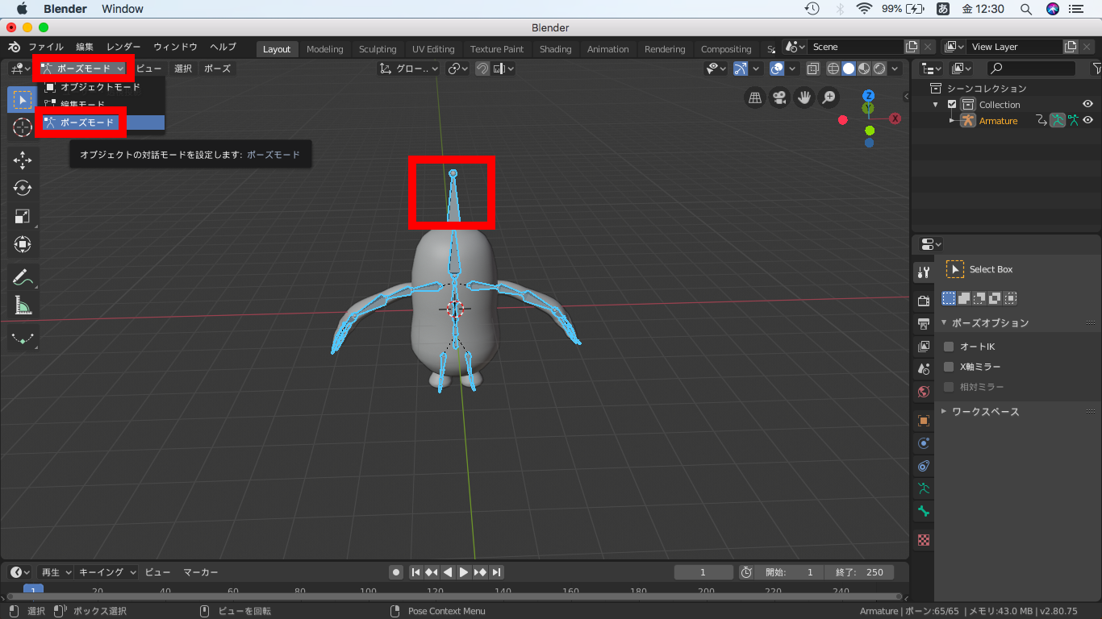
Task: Toggle viewport gizmos visibility
Action: [x=740, y=69]
